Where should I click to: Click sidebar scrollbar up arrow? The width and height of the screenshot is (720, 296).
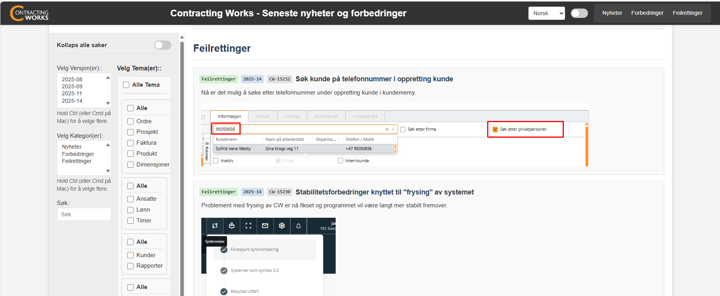point(182,37)
